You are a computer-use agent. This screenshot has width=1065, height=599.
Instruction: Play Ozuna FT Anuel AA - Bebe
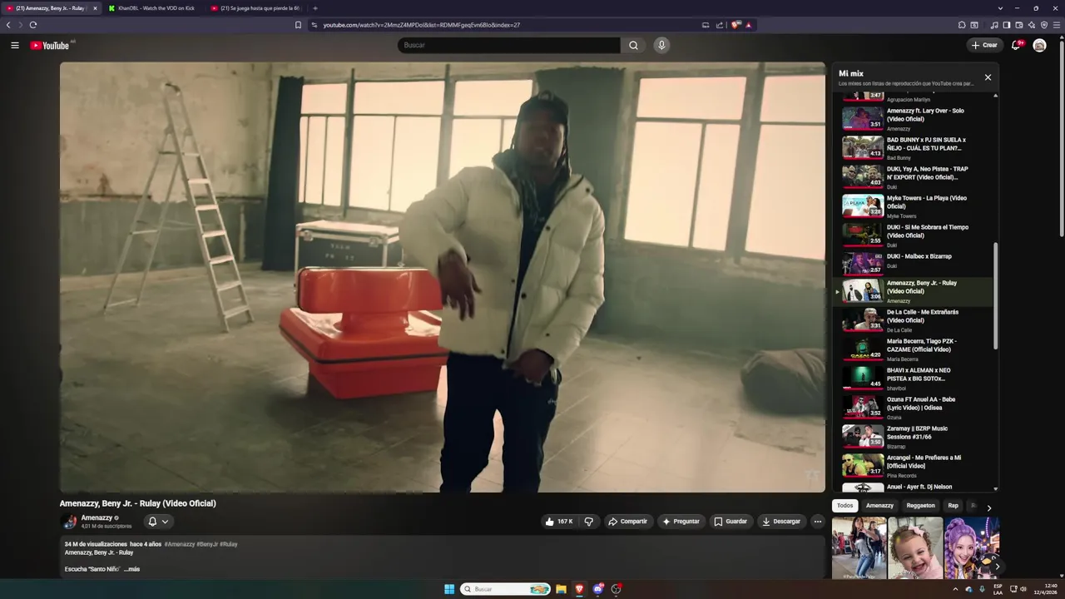pos(914,408)
